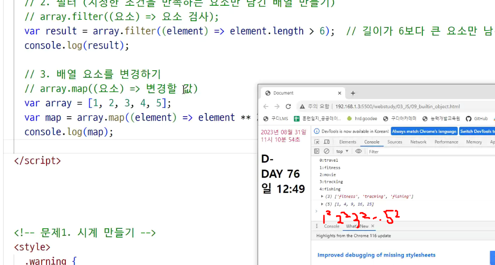The width and height of the screenshot is (495, 265).
Task: Toggle the device toolbar icon
Action: point(327,142)
